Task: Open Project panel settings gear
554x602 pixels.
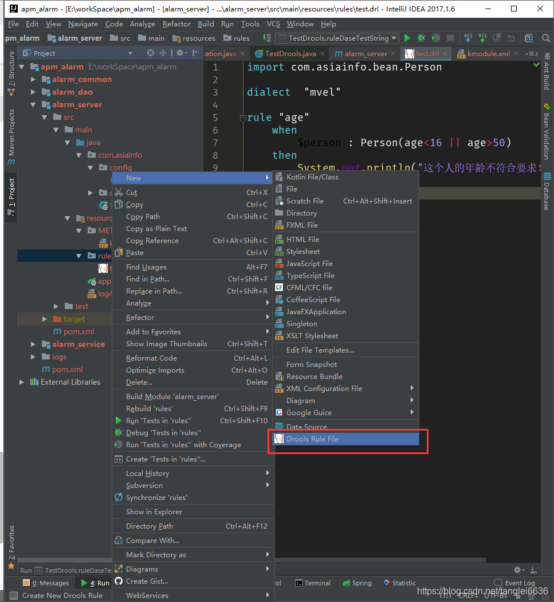Action: point(181,53)
